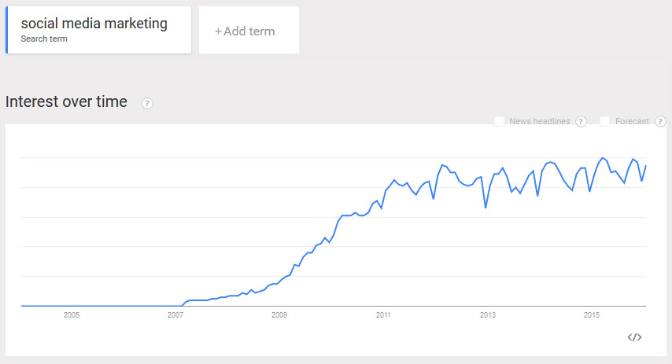This screenshot has width=672, height=364.
Task: Click the blue color bar on search term
Action: click(x=7, y=30)
